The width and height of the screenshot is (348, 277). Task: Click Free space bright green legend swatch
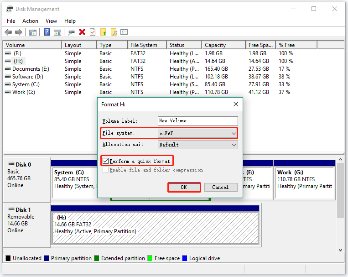click(x=150, y=258)
